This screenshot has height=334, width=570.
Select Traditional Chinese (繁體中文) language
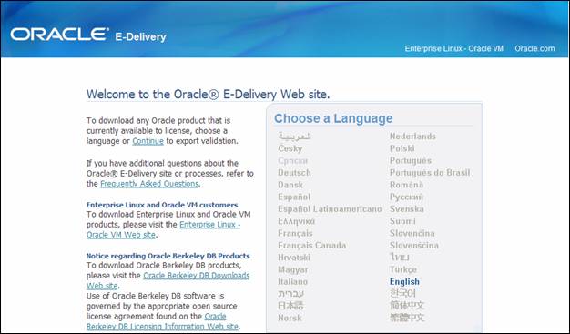point(407,318)
